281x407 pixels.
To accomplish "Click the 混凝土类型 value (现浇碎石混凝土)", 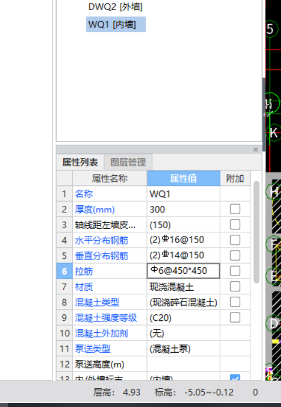I will tap(184, 302).
